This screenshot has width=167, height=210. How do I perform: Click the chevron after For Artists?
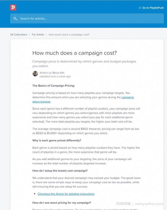46,35
